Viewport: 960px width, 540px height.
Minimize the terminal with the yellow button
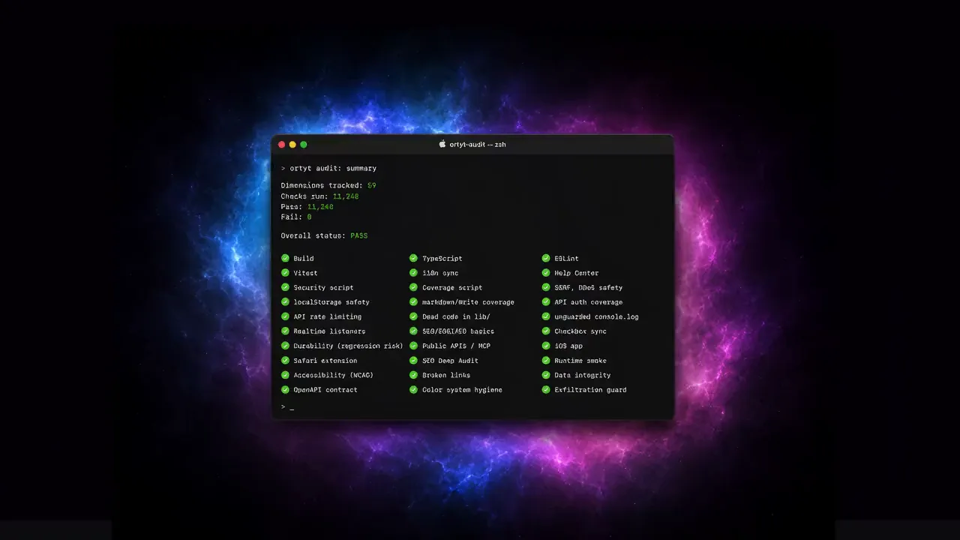click(x=292, y=145)
